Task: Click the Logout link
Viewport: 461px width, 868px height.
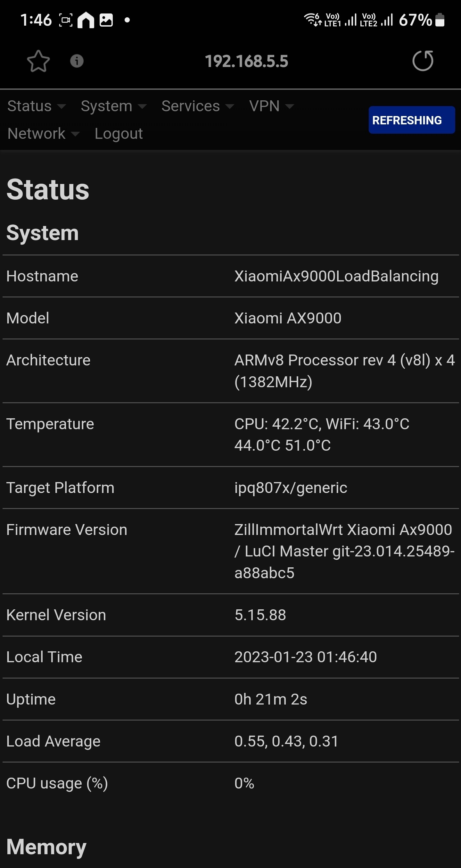Action: point(119,133)
